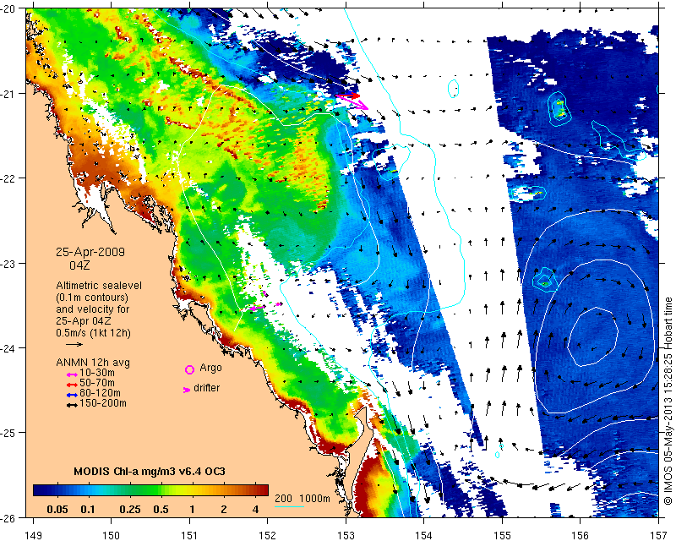
Task: Click the red 50-70m arrow symbol
Action: (72, 385)
